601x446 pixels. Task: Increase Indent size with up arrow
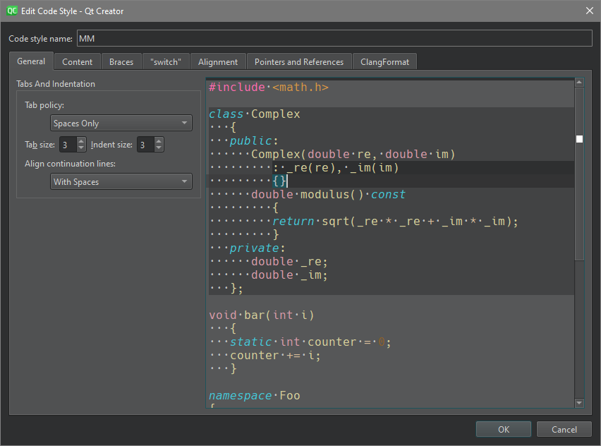(x=159, y=141)
